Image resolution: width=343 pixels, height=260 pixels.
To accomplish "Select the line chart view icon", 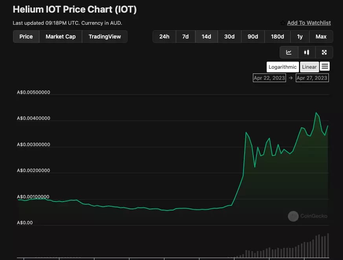I will [289, 52].
